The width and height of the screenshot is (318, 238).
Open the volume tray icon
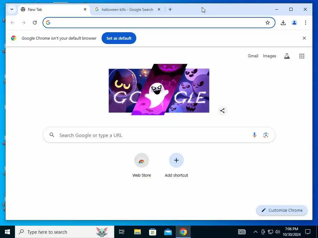(x=278, y=232)
